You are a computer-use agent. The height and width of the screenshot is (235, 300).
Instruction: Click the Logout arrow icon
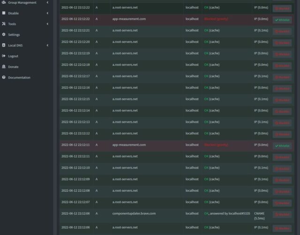4,56
